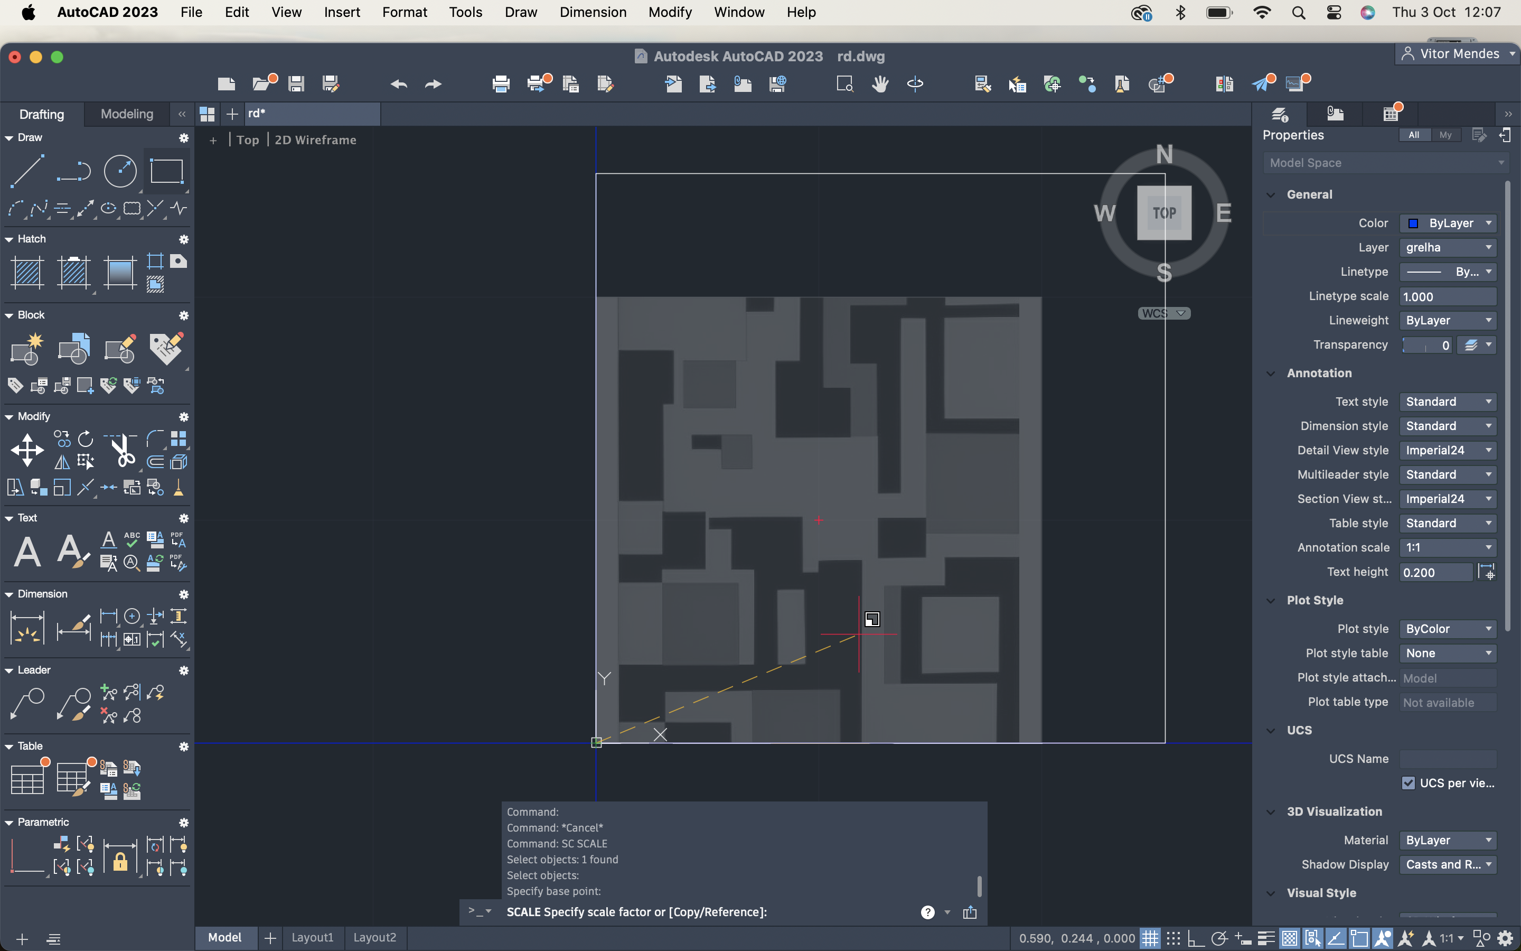The image size is (1521, 951).
Task: Select the Parametric lock constraint icon
Action: point(120,856)
